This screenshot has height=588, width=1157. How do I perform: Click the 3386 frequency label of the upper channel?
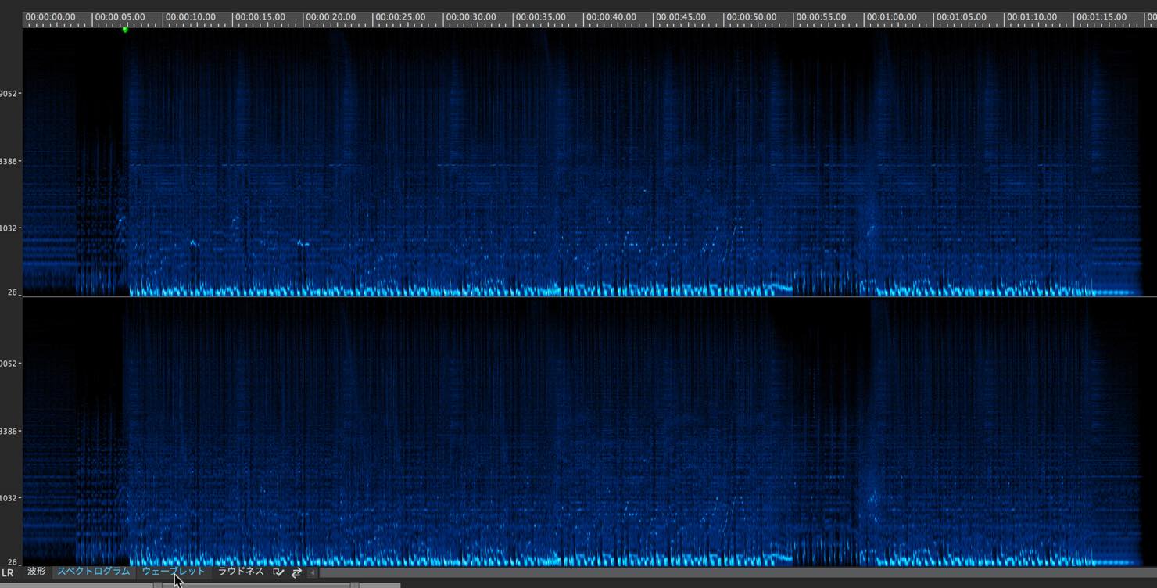pyautogui.click(x=9, y=161)
